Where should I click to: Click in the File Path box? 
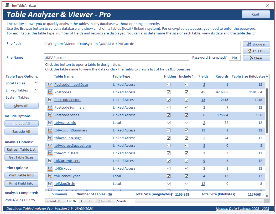pos(142,47)
